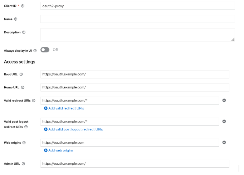
Task: Click help icon next to Client ID
Action: (x=23, y=6)
